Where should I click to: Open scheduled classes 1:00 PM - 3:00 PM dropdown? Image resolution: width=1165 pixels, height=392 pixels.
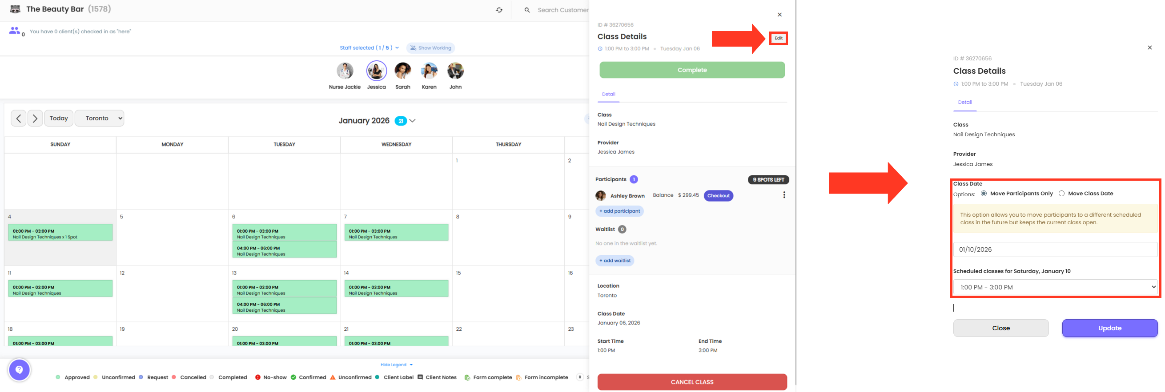pyautogui.click(x=1055, y=287)
